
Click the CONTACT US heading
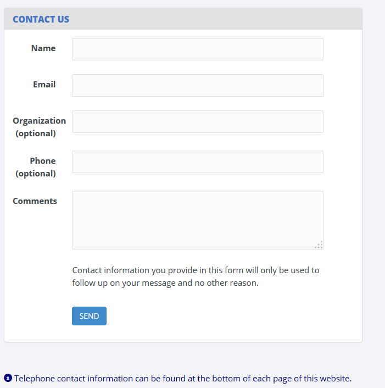coord(41,19)
